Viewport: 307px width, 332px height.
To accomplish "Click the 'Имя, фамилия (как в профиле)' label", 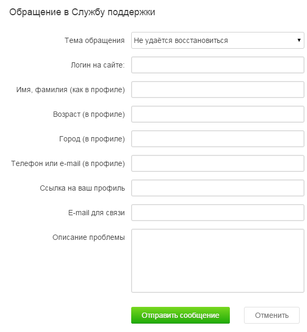I will [70, 90].
